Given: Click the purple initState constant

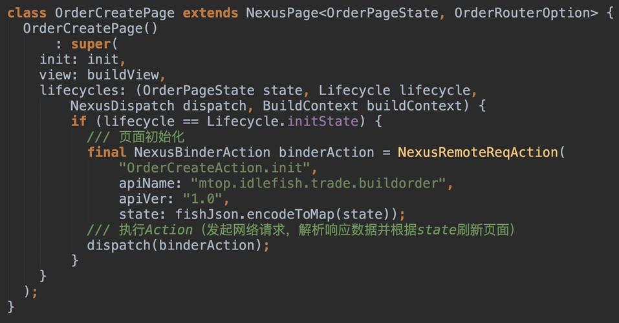Looking at the screenshot, I should click(323, 121).
